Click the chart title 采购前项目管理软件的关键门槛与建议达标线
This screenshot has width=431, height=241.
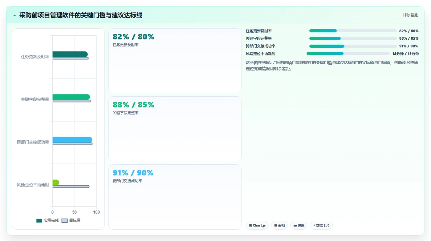[x=81, y=15]
